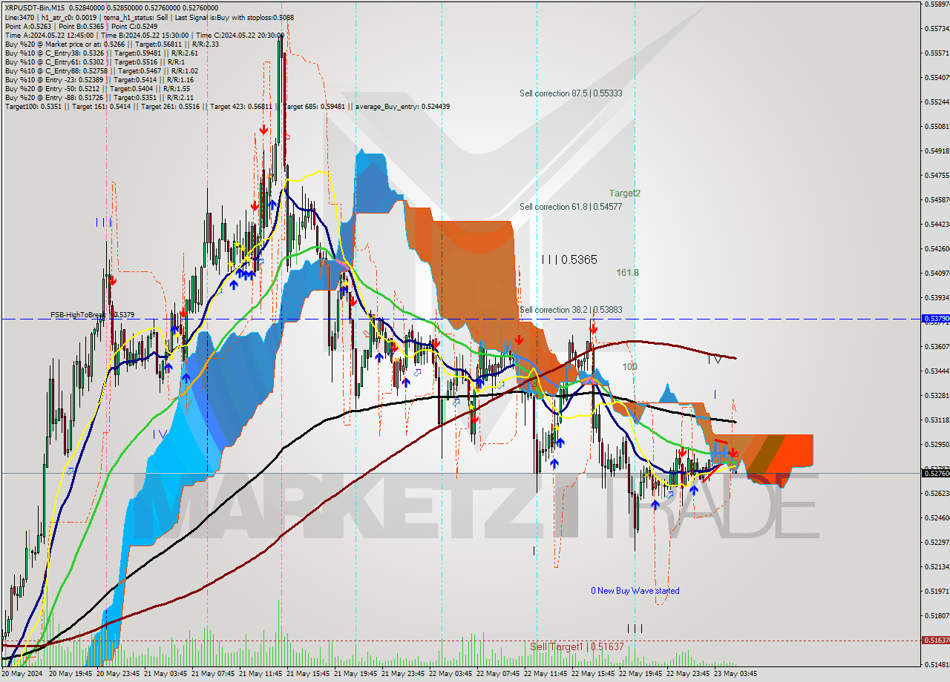Select the '| | | 0.5365' wave label
Image resolution: width=950 pixels, height=682 pixels.
(x=569, y=259)
